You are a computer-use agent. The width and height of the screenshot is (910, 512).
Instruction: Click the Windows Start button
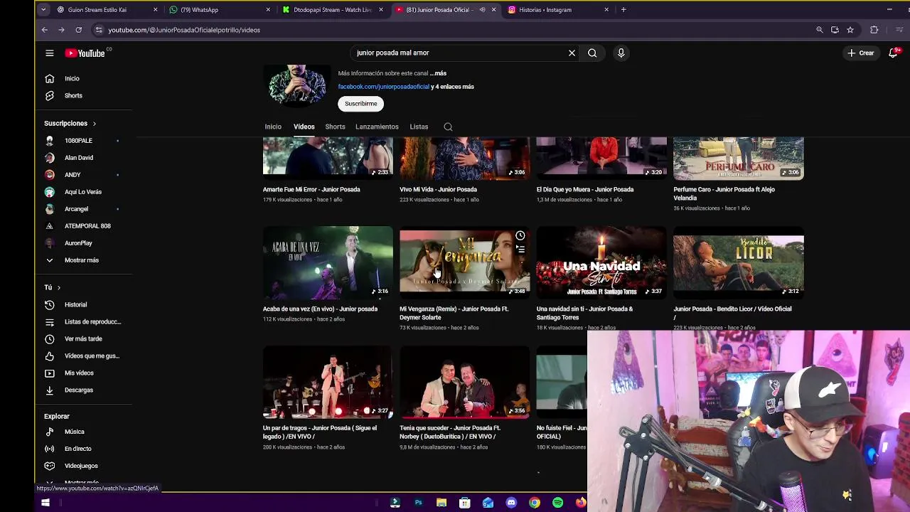pyautogui.click(x=45, y=503)
